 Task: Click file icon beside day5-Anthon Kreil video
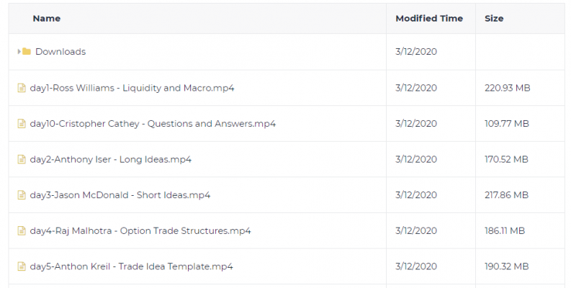(22, 266)
